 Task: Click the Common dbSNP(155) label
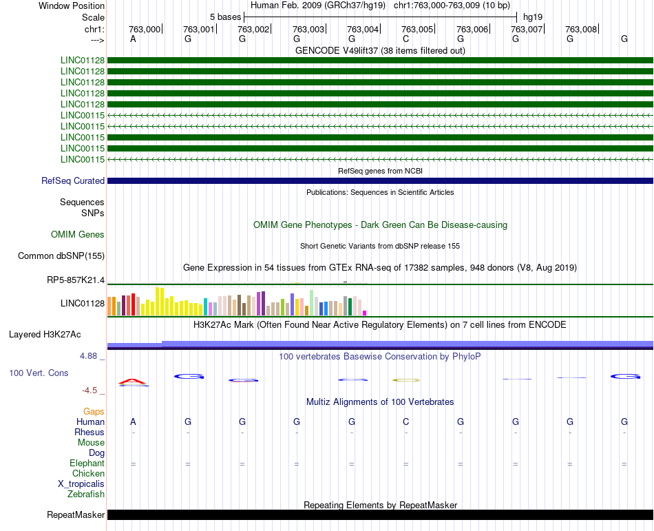61,256
